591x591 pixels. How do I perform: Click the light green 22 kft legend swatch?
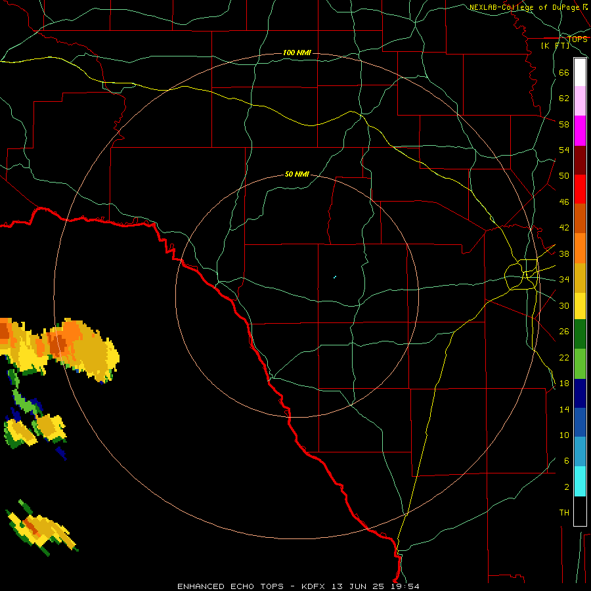[x=580, y=364]
